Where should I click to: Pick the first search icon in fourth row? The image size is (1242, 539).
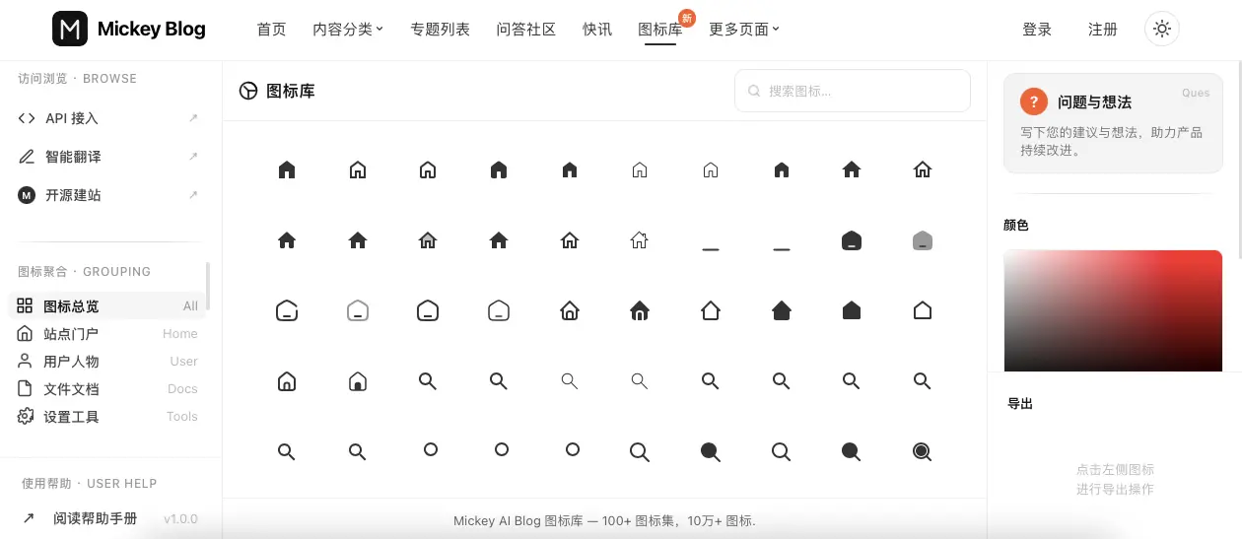coord(428,380)
